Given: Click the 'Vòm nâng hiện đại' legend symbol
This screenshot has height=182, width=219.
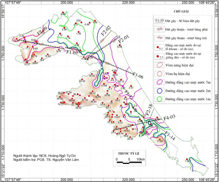Looking at the screenshot, I should [159, 66].
